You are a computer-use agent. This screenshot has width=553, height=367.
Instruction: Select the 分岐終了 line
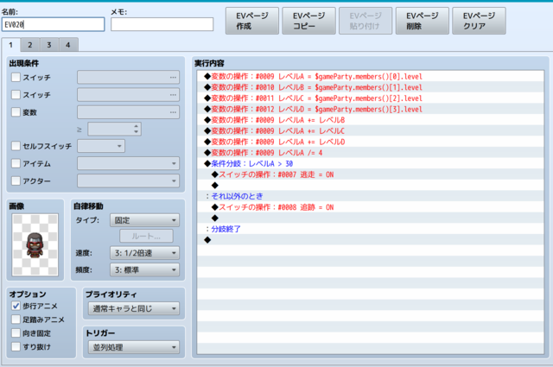pyautogui.click(x=371, y=229)
